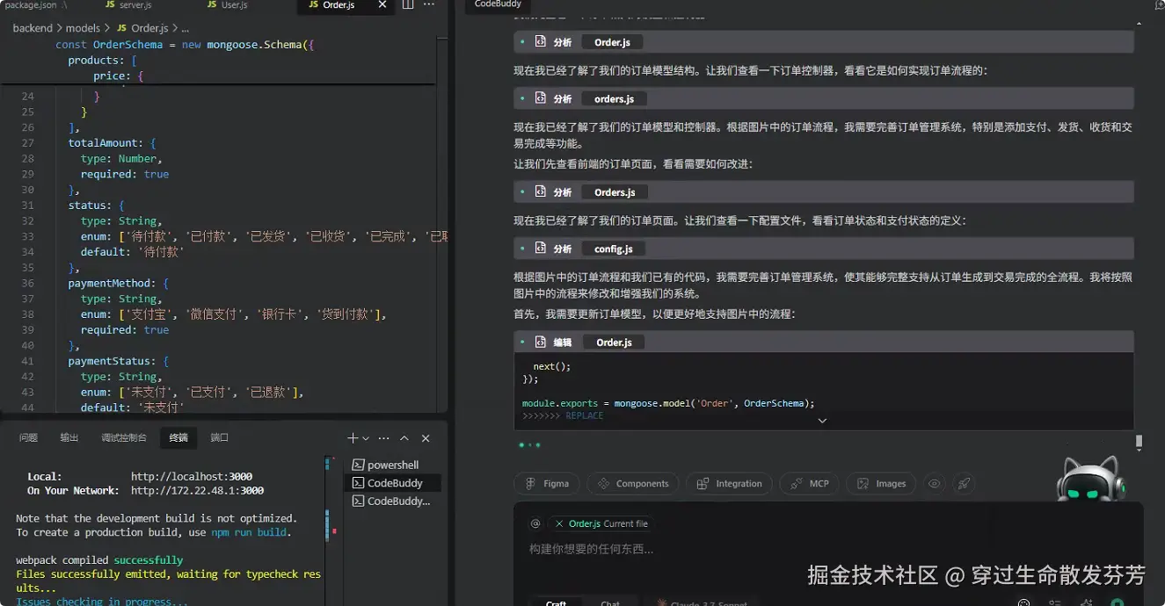Screen dimensions: 1165x606
Task: Click the Components icon in CodeBuddy toolbar
Action: pos(632,483)
